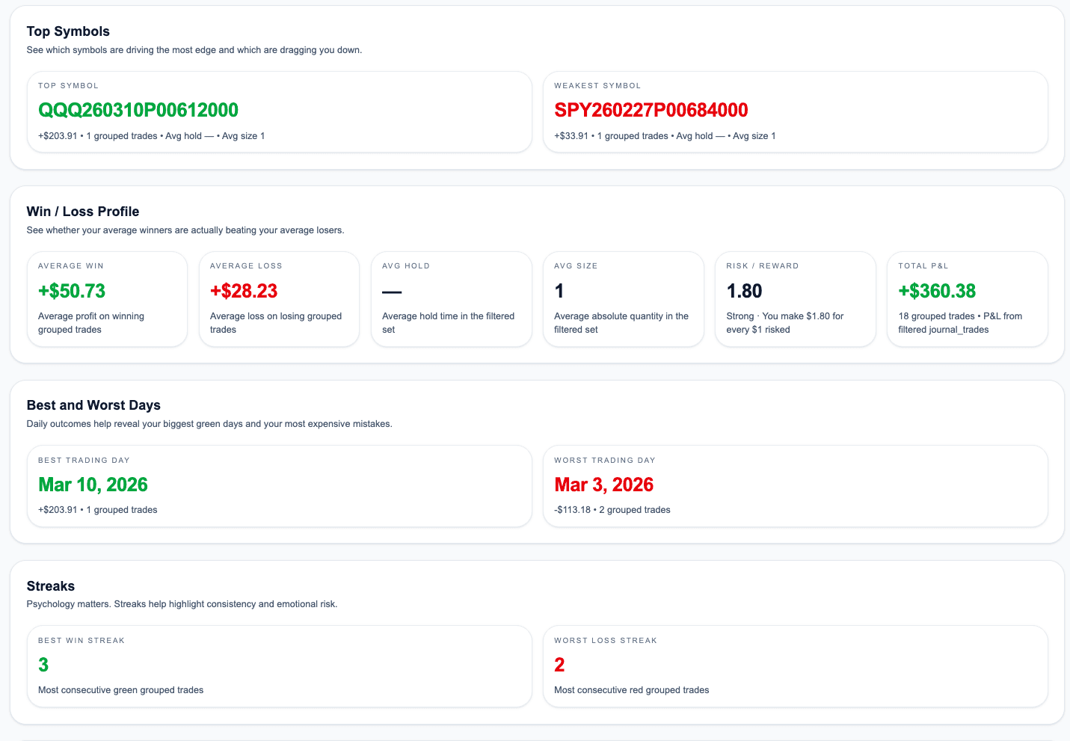
Task: Click 'Average profit on winning grouped trades' text
Action: [91, 323]
